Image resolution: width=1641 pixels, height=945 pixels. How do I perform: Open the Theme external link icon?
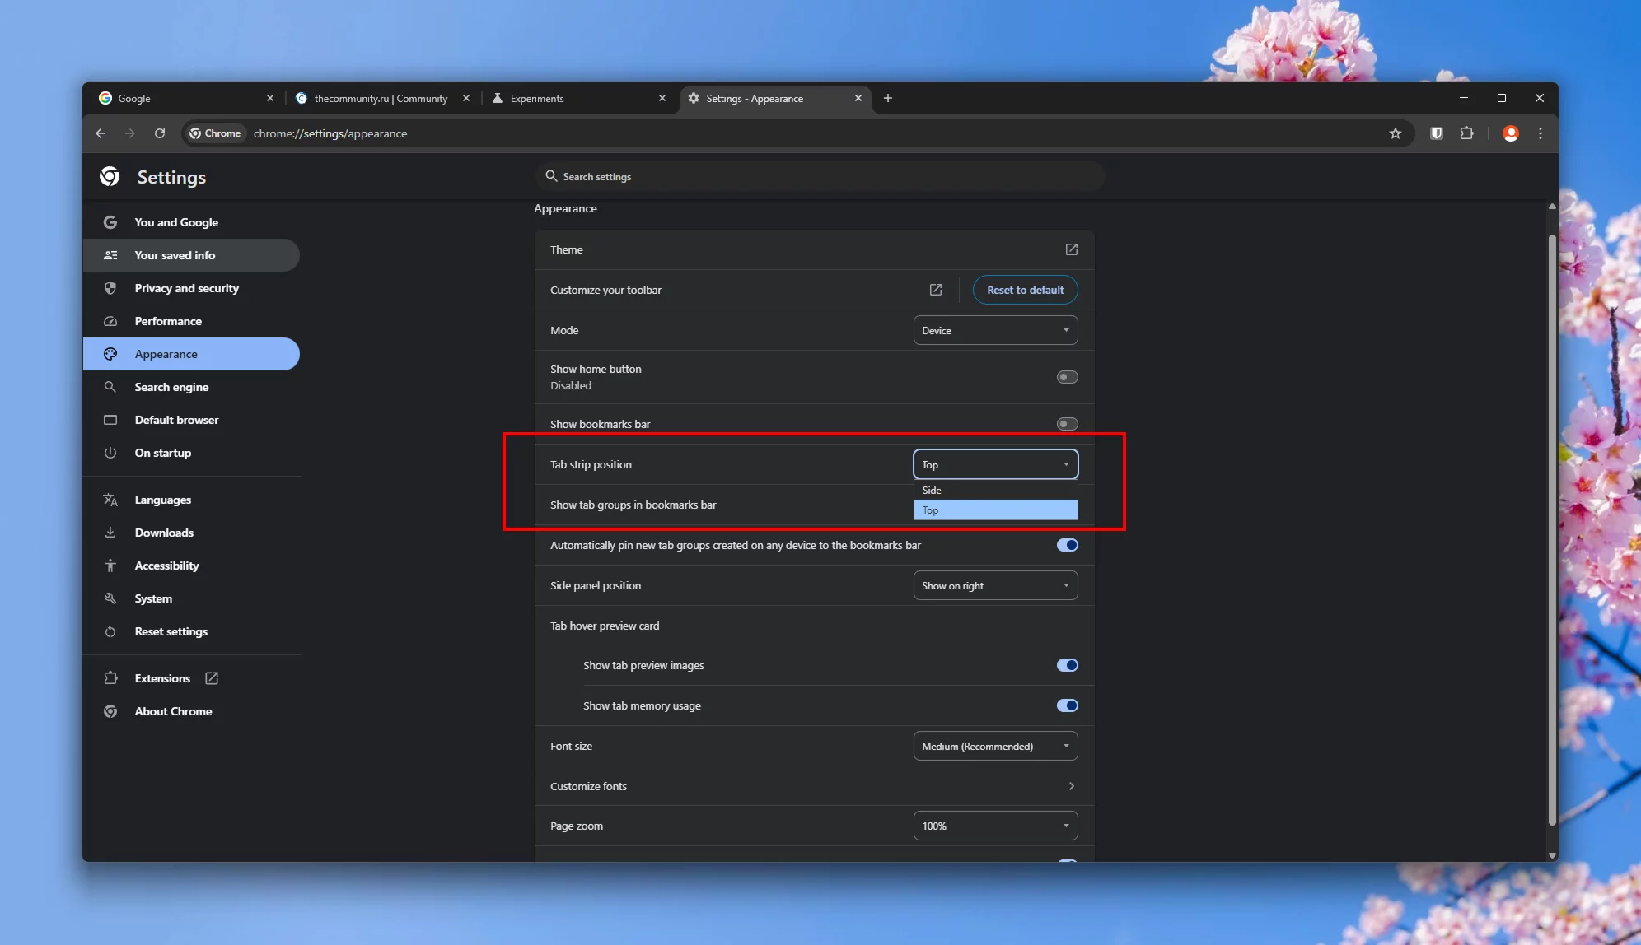tap(1071, 249)
